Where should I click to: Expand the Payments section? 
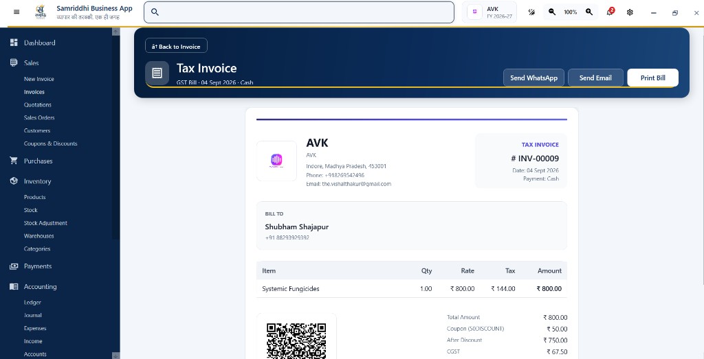[x=38, y=266]
